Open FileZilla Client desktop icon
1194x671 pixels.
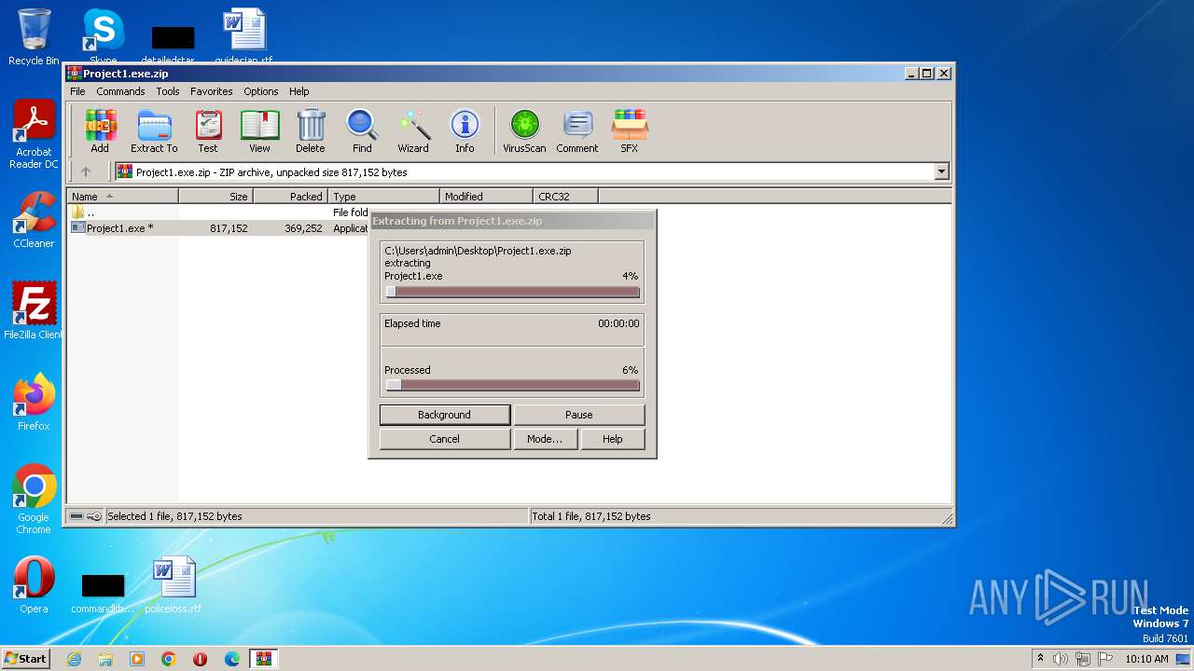click(x=34, y=310)
